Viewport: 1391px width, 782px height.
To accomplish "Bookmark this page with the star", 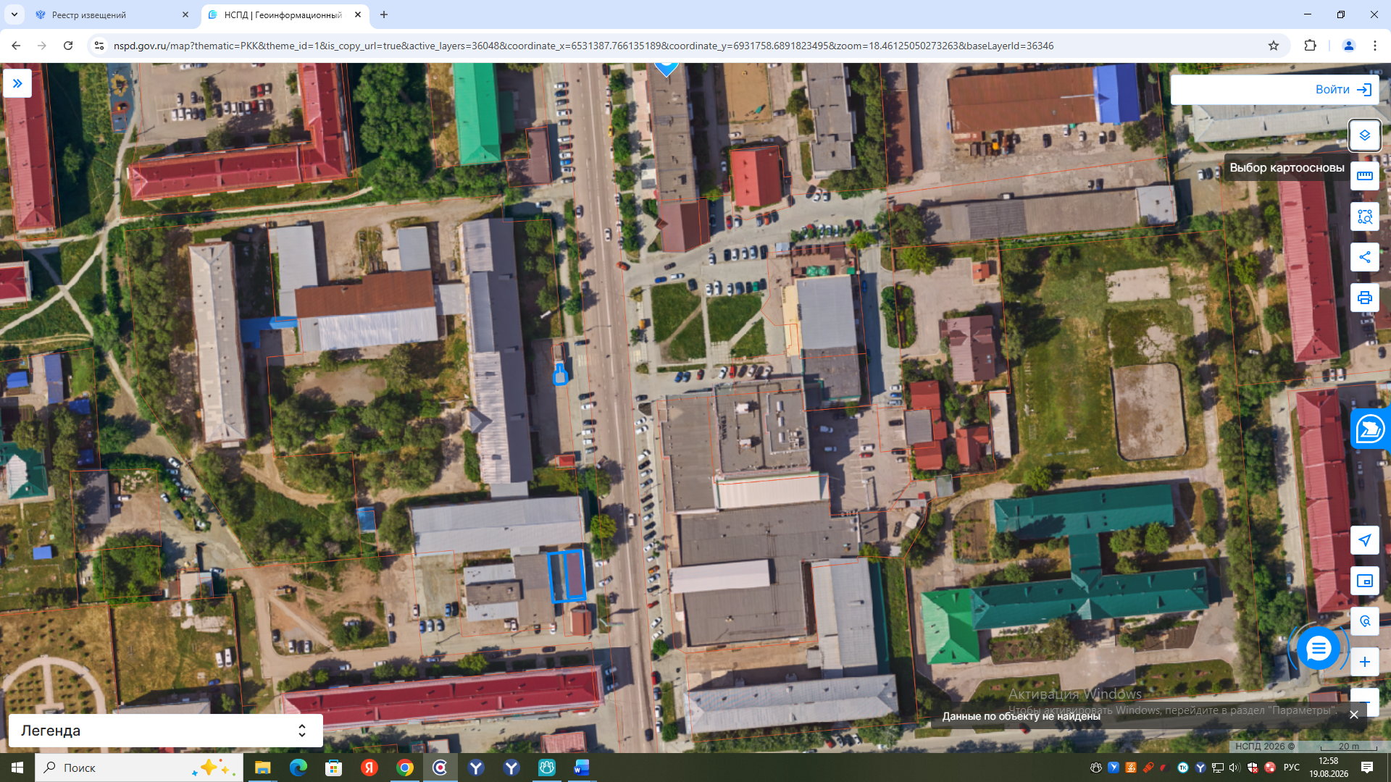I will (x=1274, y=46).
